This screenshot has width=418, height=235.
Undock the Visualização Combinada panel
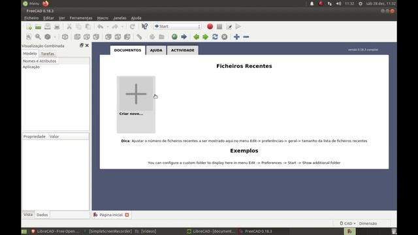pos(82,45)
